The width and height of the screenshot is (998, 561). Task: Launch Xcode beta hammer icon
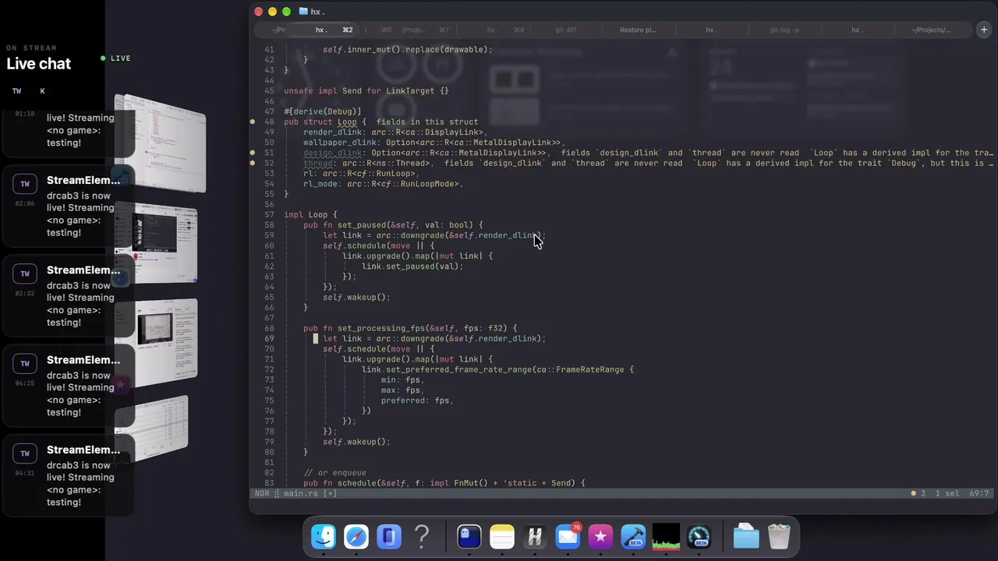[x=633, y=536]
